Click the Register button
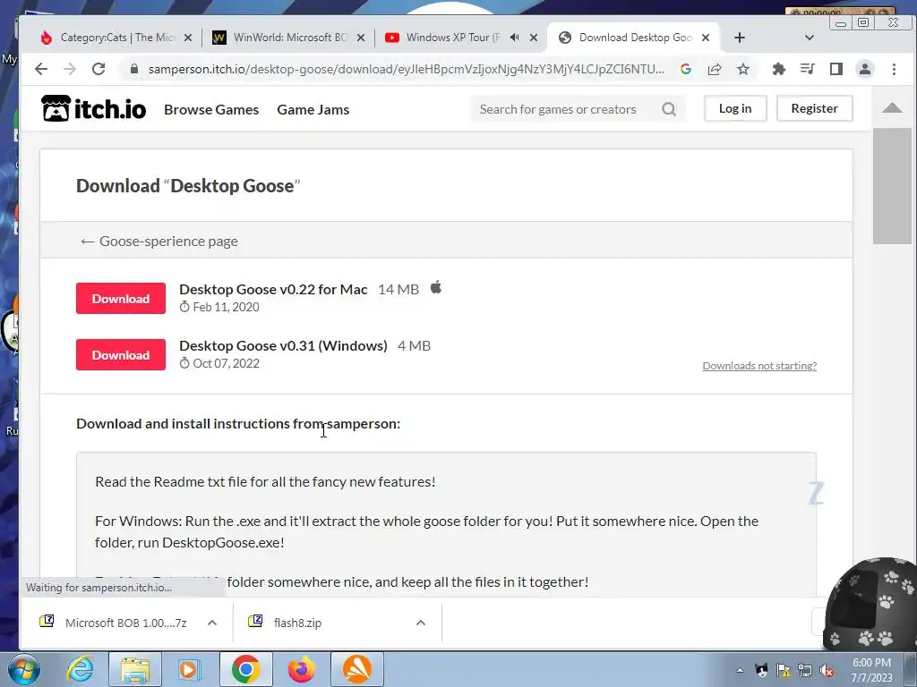Screen dimensions: 917x687 click(814, 108)
